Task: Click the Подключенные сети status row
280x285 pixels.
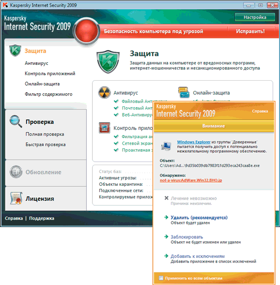Action: pyautogui.click(x=126, y=190)
